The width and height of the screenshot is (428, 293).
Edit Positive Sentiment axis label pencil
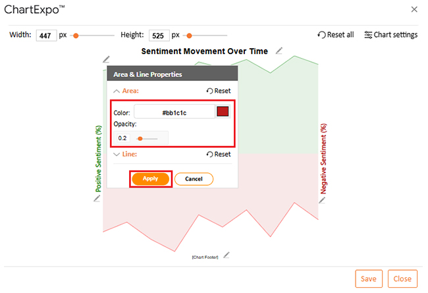(97, 198)
